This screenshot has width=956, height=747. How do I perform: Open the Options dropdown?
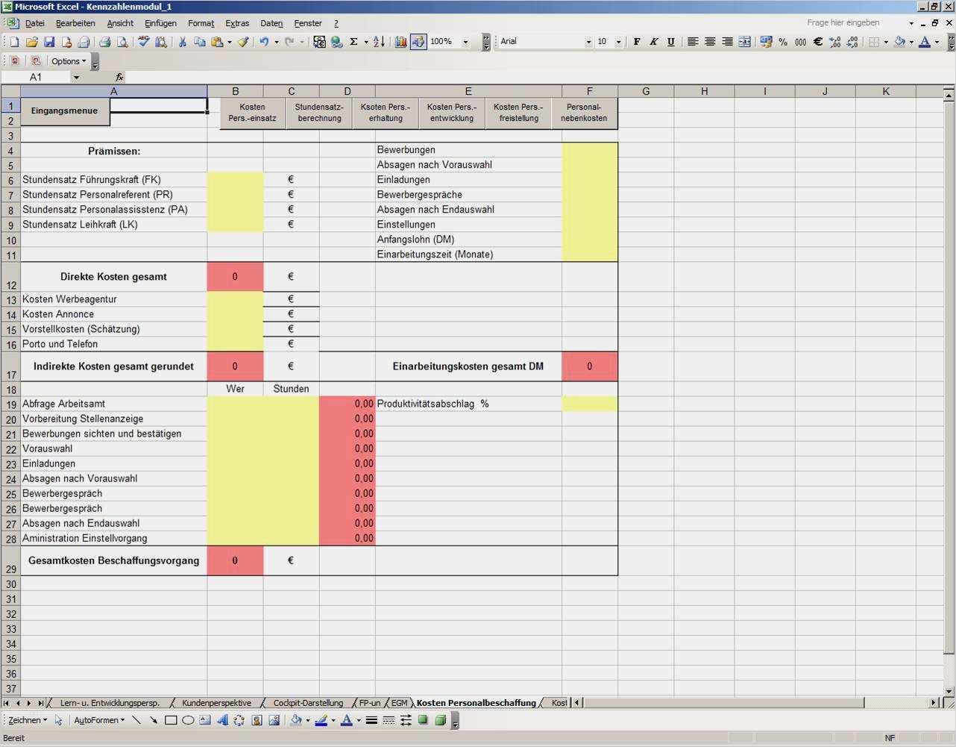point(69,62)
